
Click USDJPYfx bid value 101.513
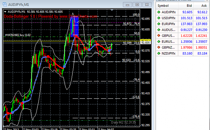click(x=186, y=18)
